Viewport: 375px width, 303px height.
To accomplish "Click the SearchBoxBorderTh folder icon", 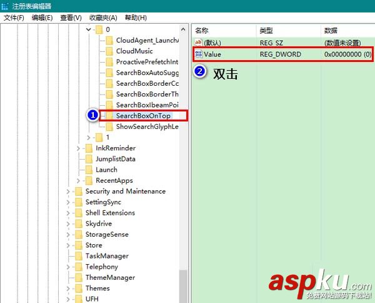I will click(x=109, y=95).
